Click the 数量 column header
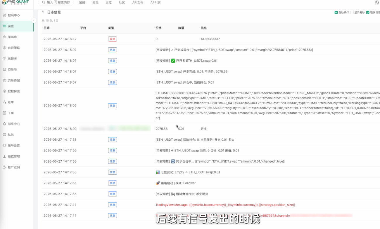The height and width of the screenshot is (229, 380). coord(181,28)
